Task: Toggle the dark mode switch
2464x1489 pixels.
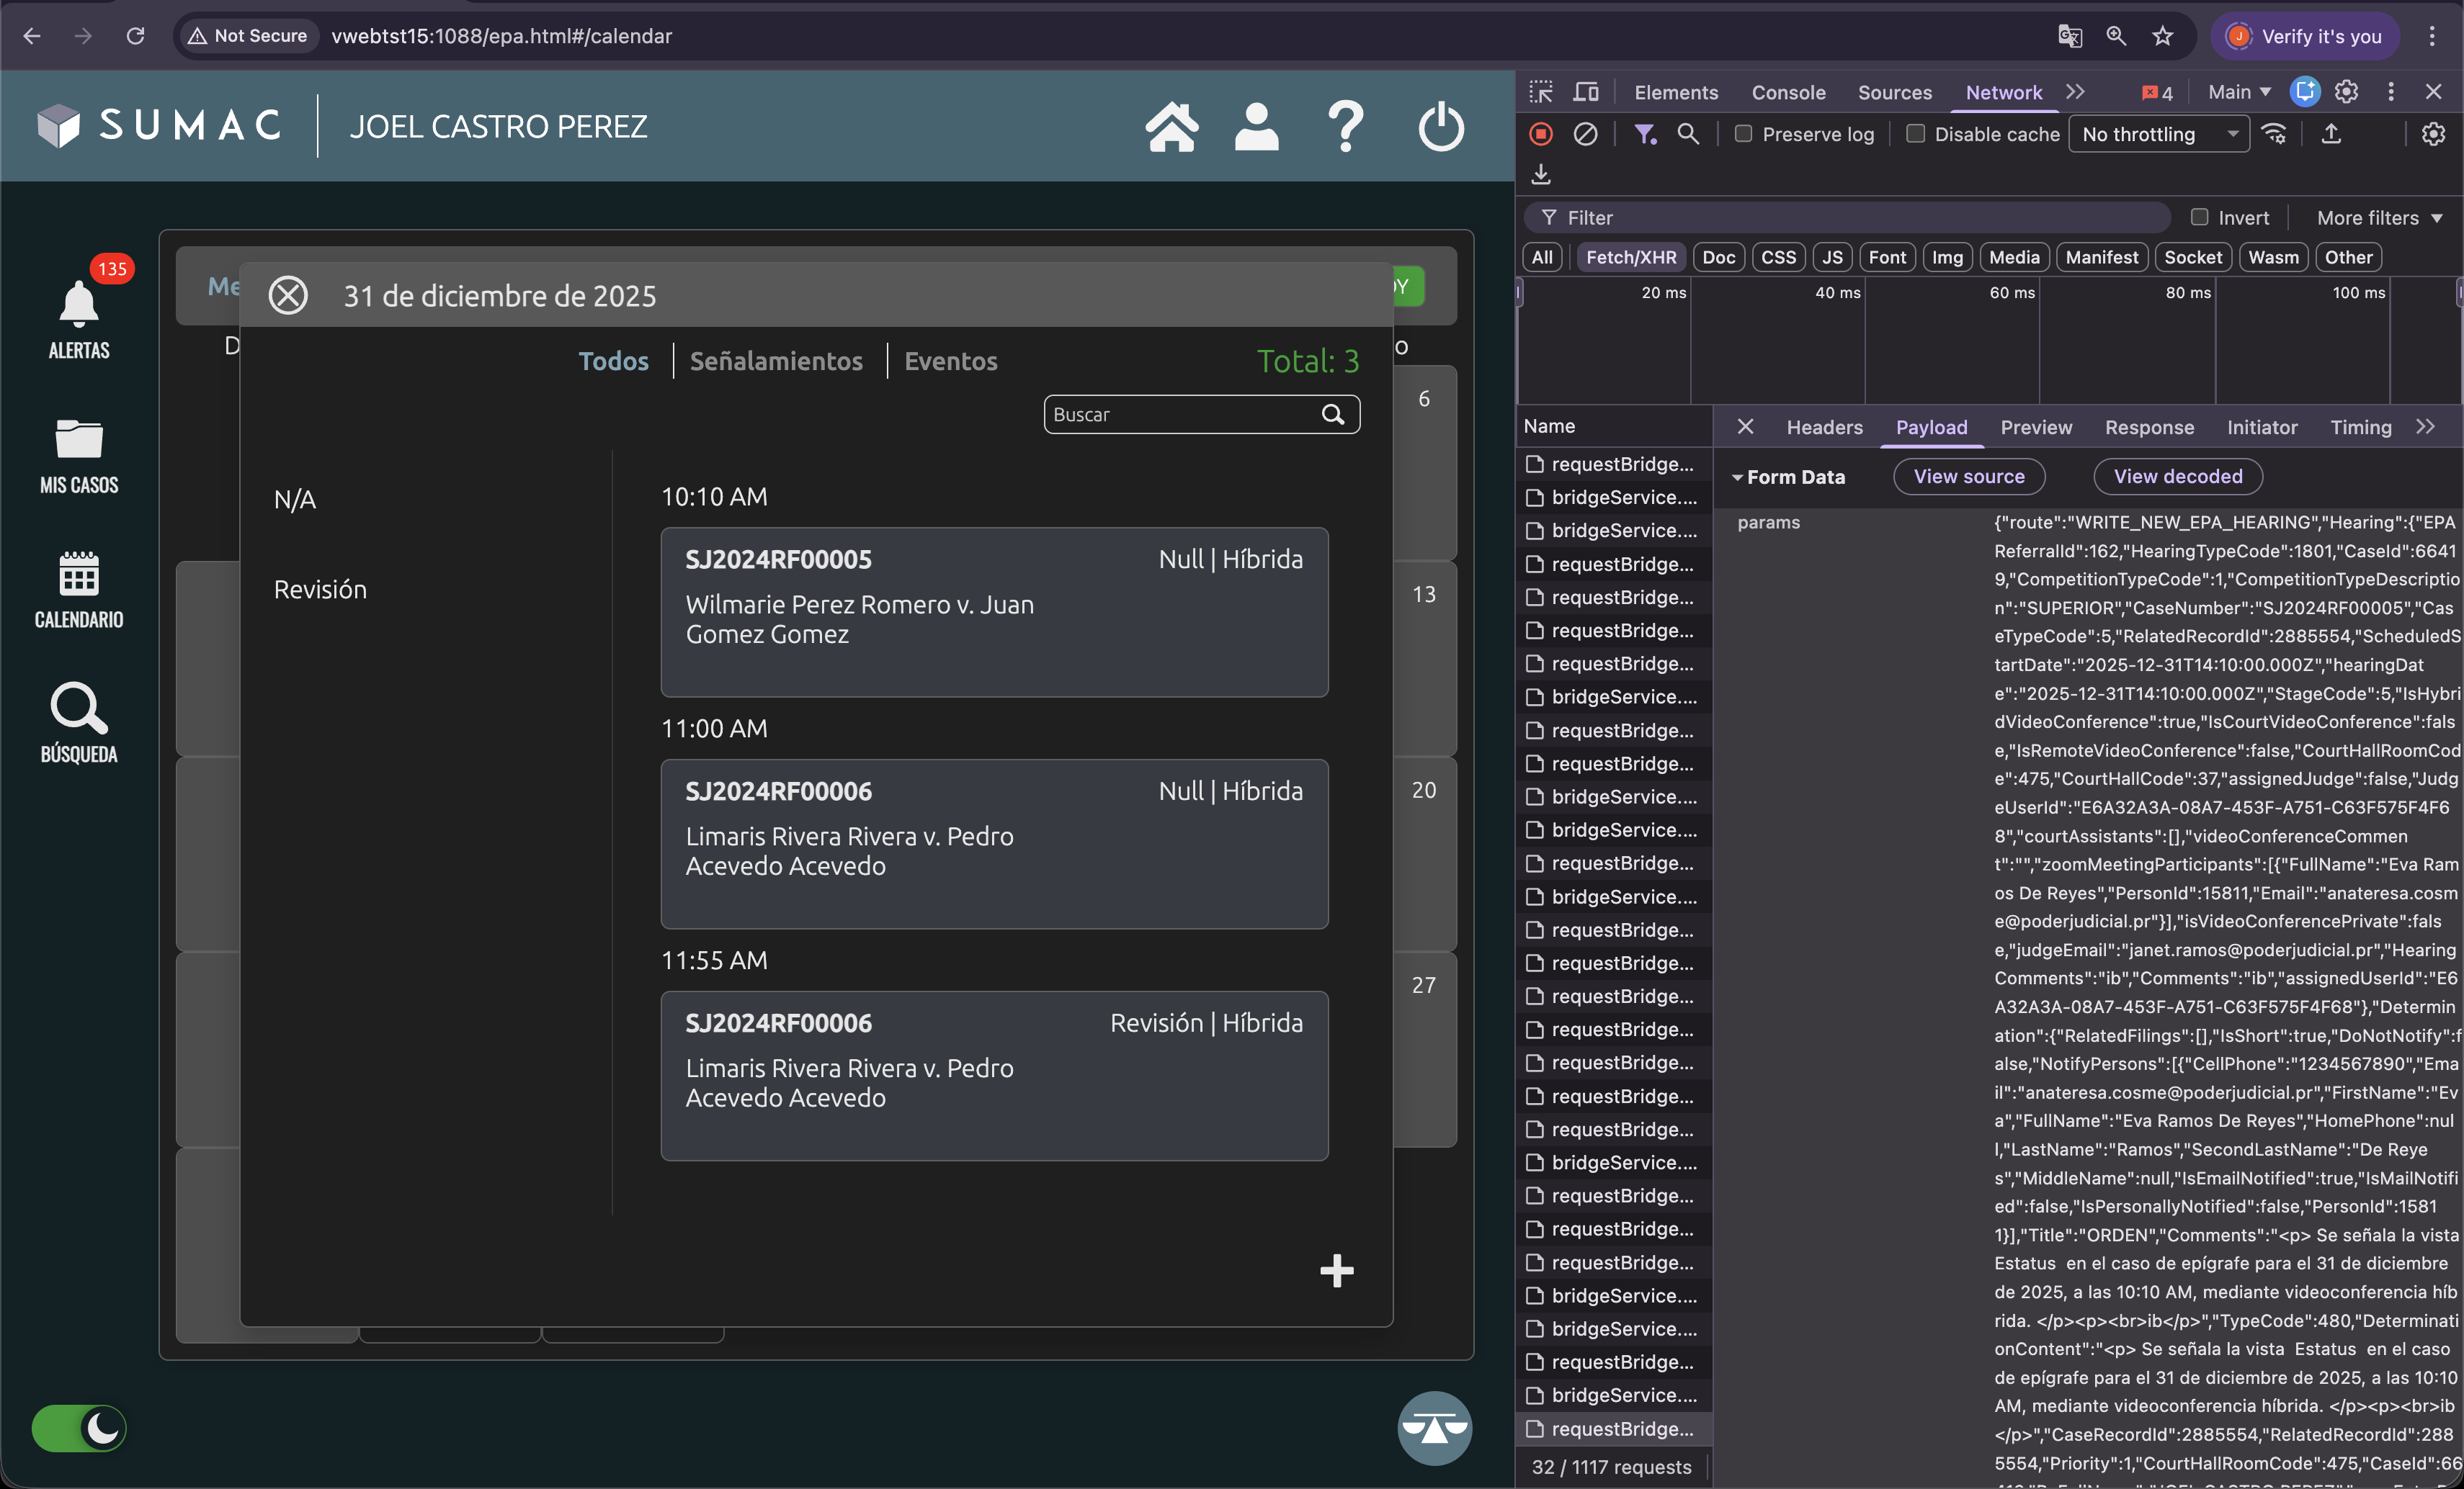Action: pos(79,1428)
